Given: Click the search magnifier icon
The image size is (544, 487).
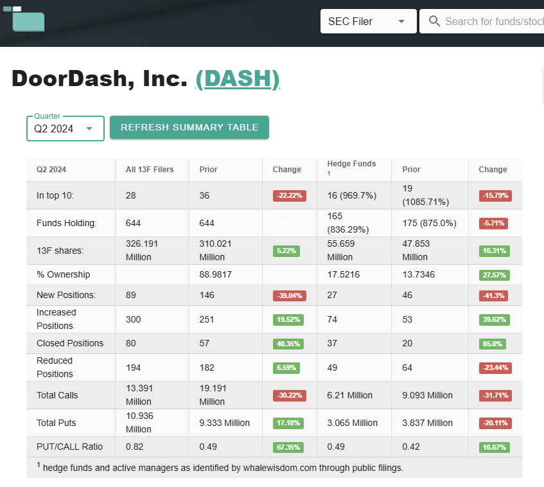Looking at the screenshot, I should tap(434, 21).
